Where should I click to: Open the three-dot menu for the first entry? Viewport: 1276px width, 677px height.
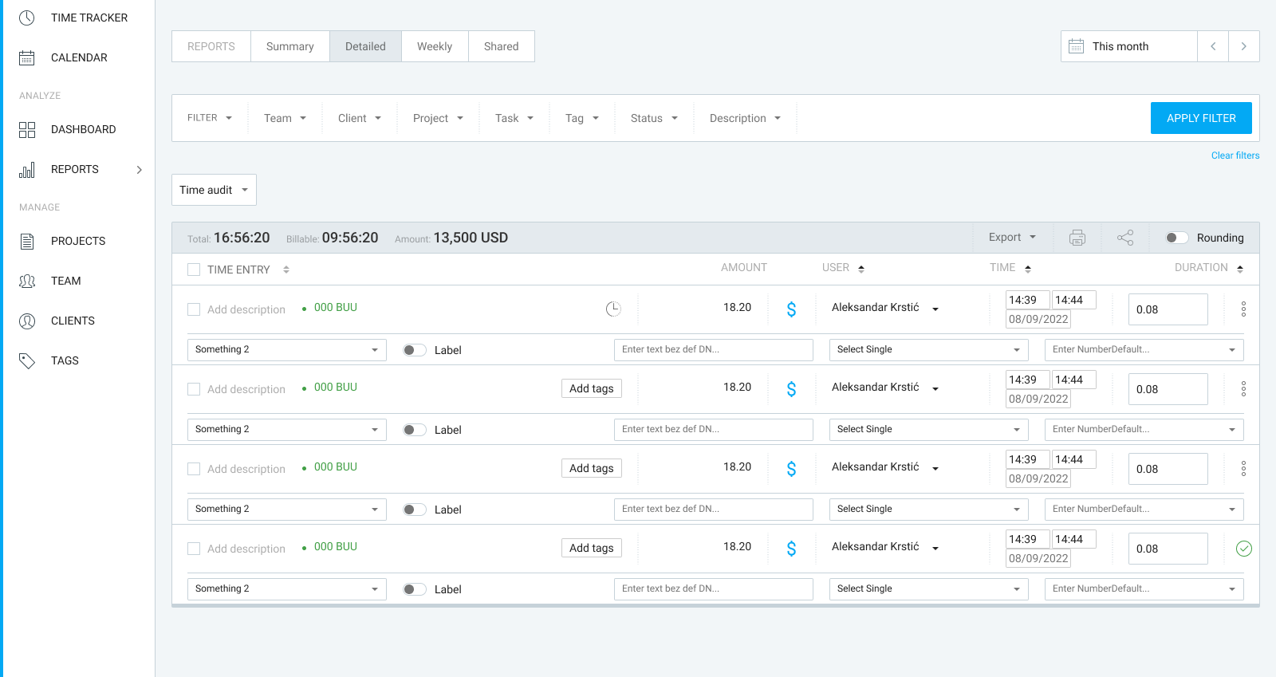point(1243,309)
